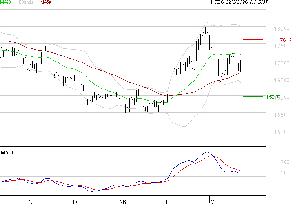Viewport: 293px width, 205px height.
Task: Click the 18000 price axis label
Action: pos(282,28)
